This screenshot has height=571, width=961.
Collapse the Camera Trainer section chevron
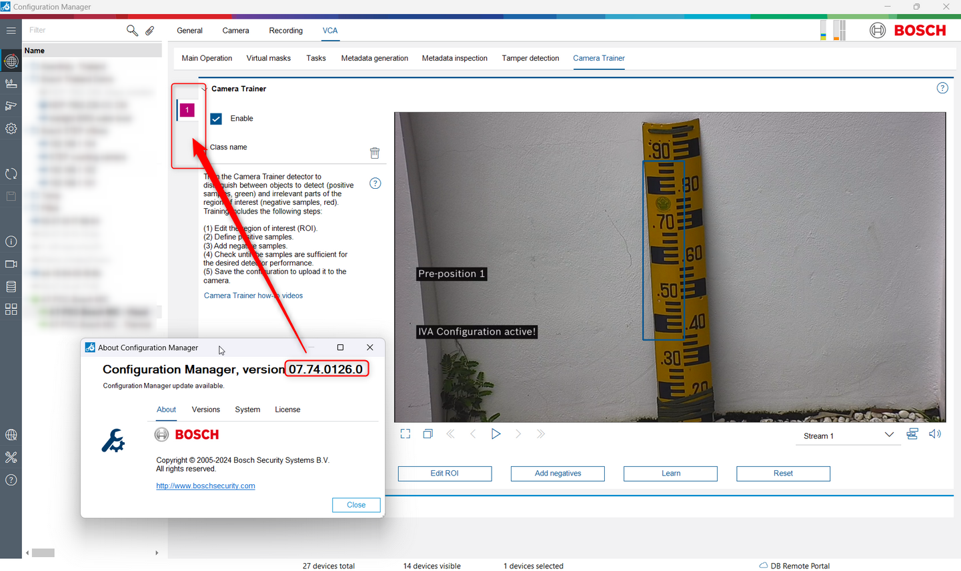click(204, 89)
